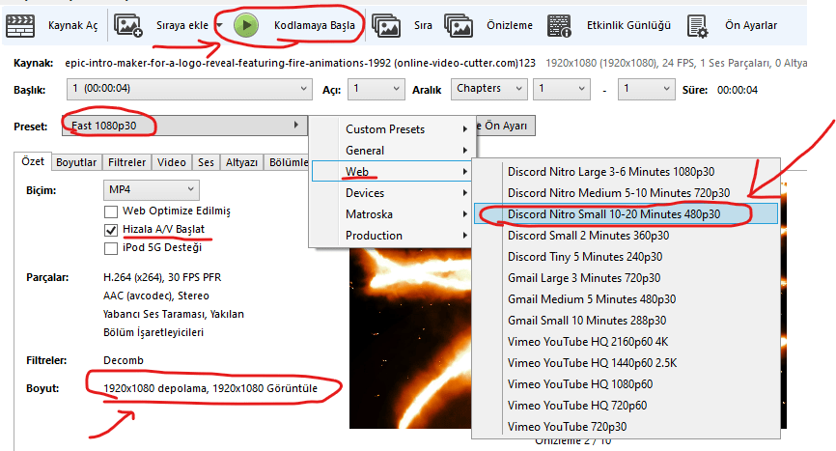Click the Decomb filter text
This screenshot has width=836, height=451.
[124, 360]
